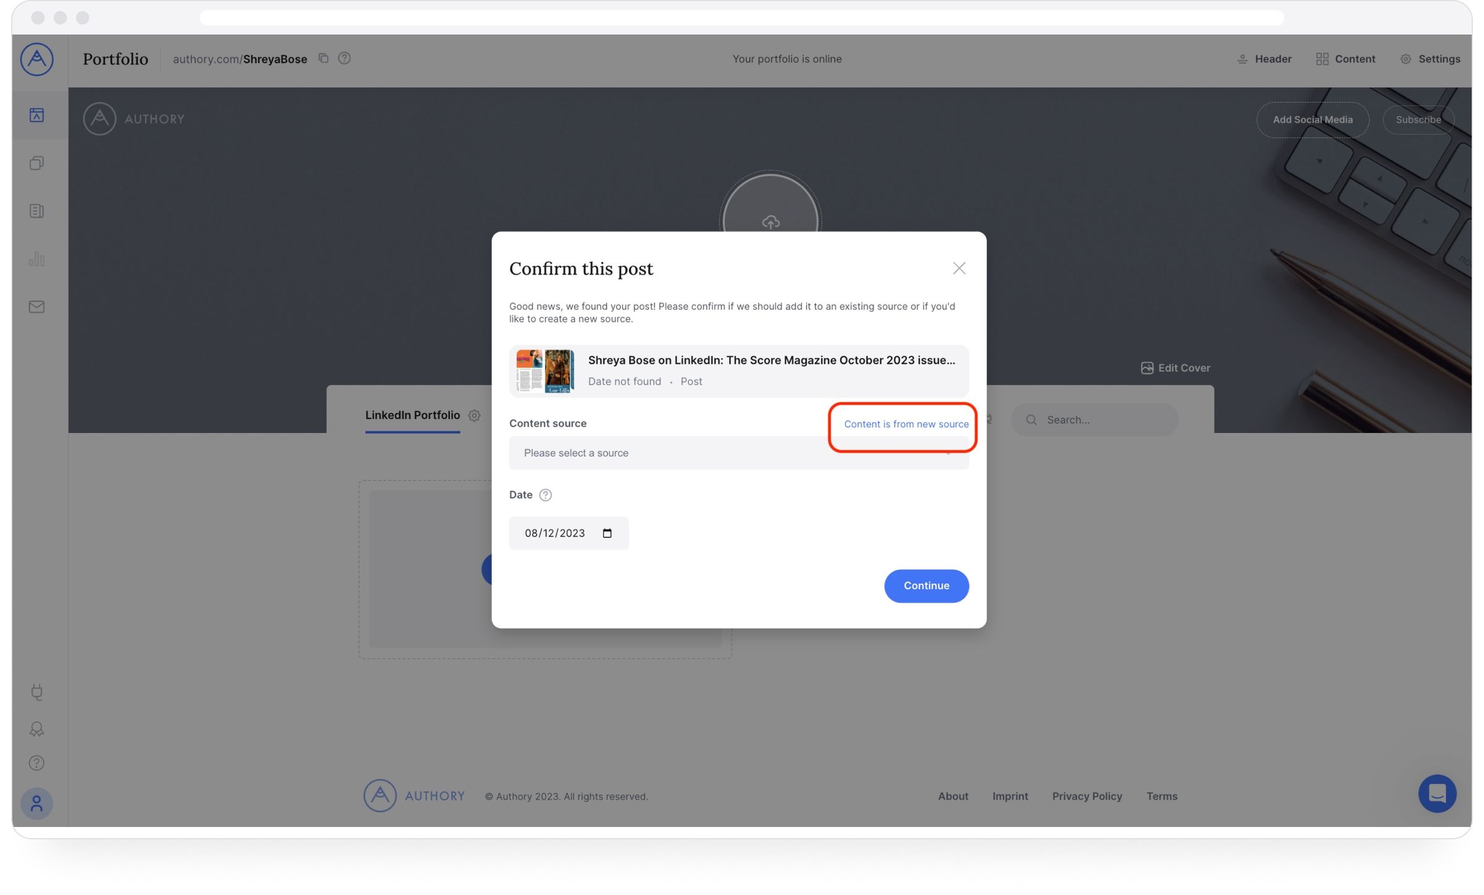
Task: Click the Date help question-mark icon
Action: 545,495
